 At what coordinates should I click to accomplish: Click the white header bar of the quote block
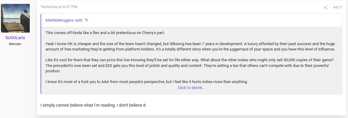pyautogui.click(x=191, y=20)
